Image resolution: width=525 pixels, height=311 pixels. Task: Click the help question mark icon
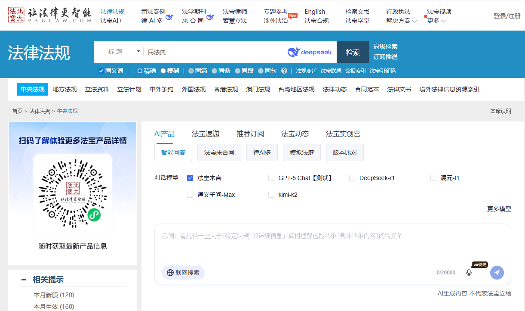(x=284, y=71)
